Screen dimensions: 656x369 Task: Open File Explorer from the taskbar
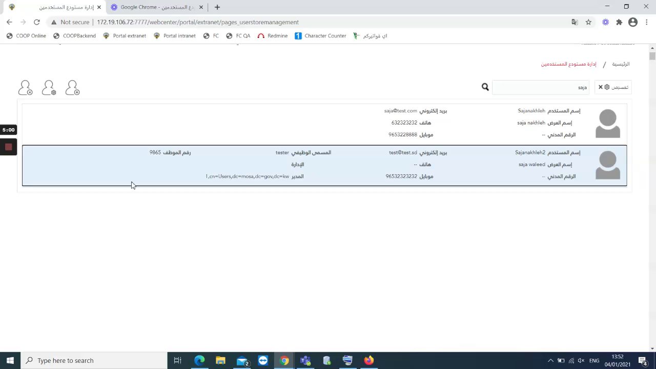click(220, 360)
